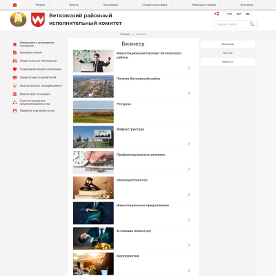Click the Социальная защита населения shield icon

point(14,69)
